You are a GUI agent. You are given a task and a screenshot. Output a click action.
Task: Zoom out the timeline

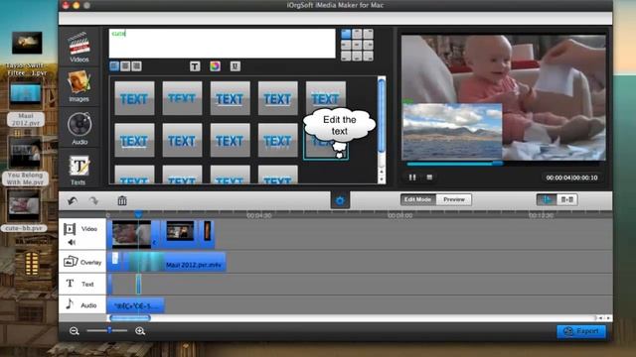click(x=74, y=331)
